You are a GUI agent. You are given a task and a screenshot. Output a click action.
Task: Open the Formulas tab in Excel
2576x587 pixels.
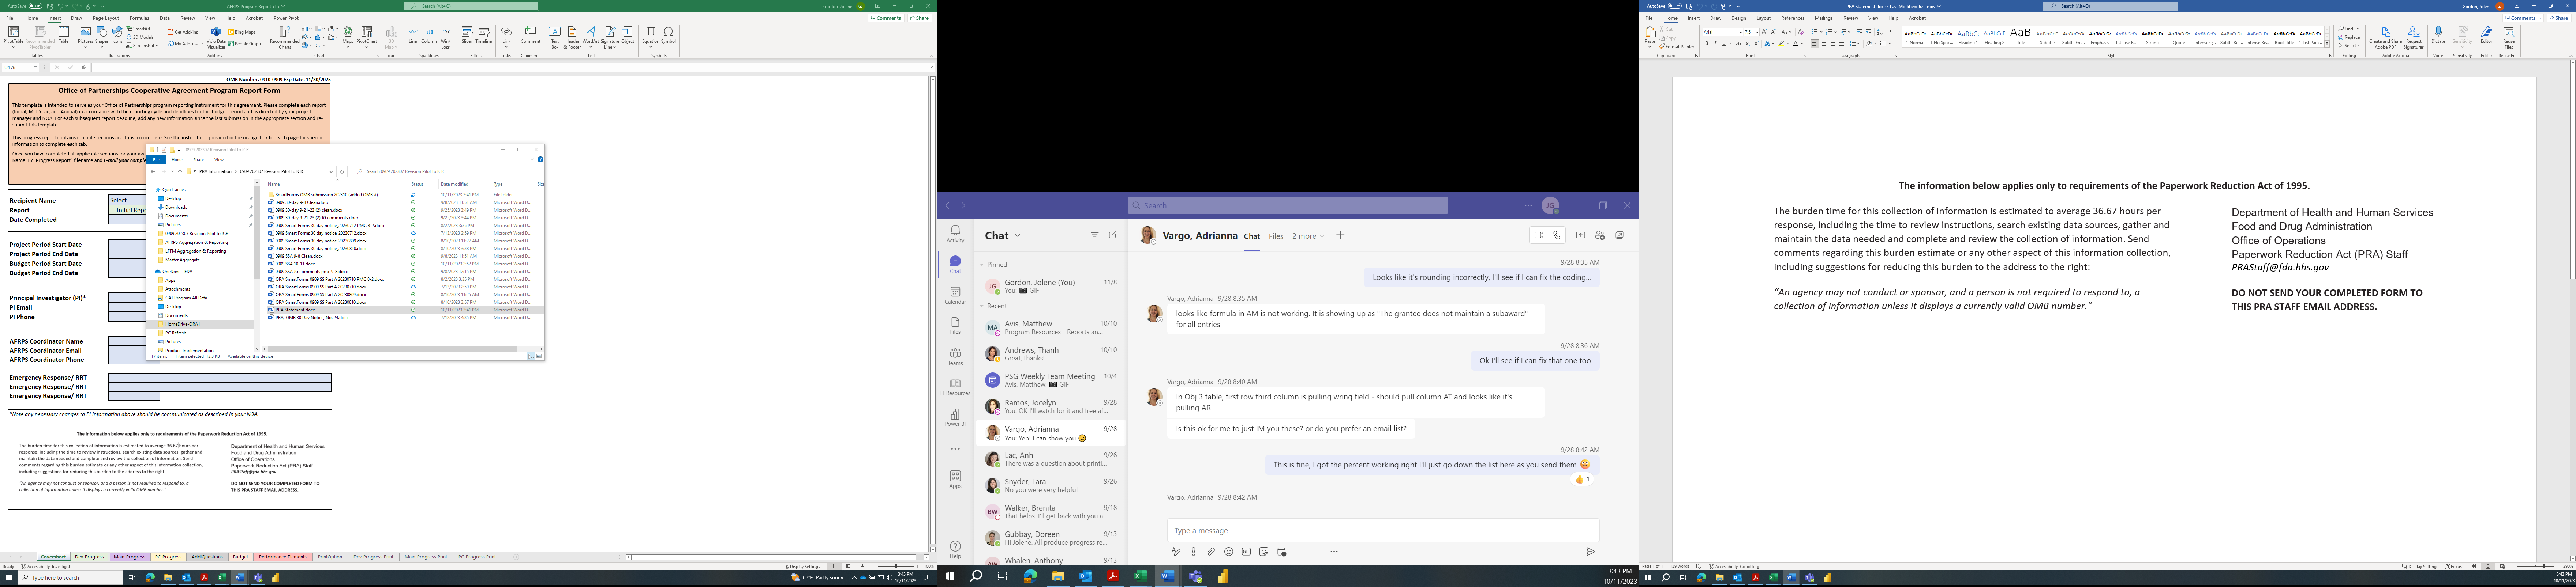pos(139,18)
